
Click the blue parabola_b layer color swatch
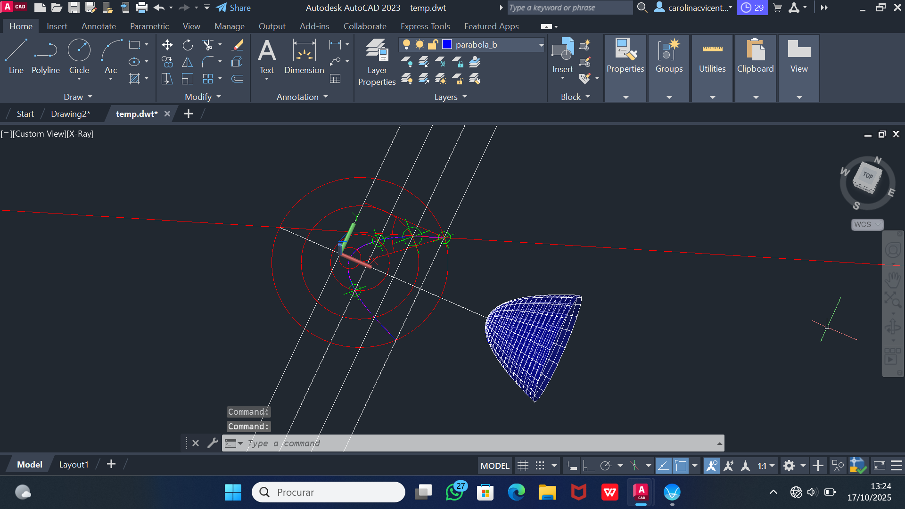[x=447, y=44]
